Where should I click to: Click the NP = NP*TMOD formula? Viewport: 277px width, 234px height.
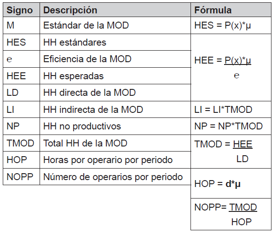tap(229, 126)
